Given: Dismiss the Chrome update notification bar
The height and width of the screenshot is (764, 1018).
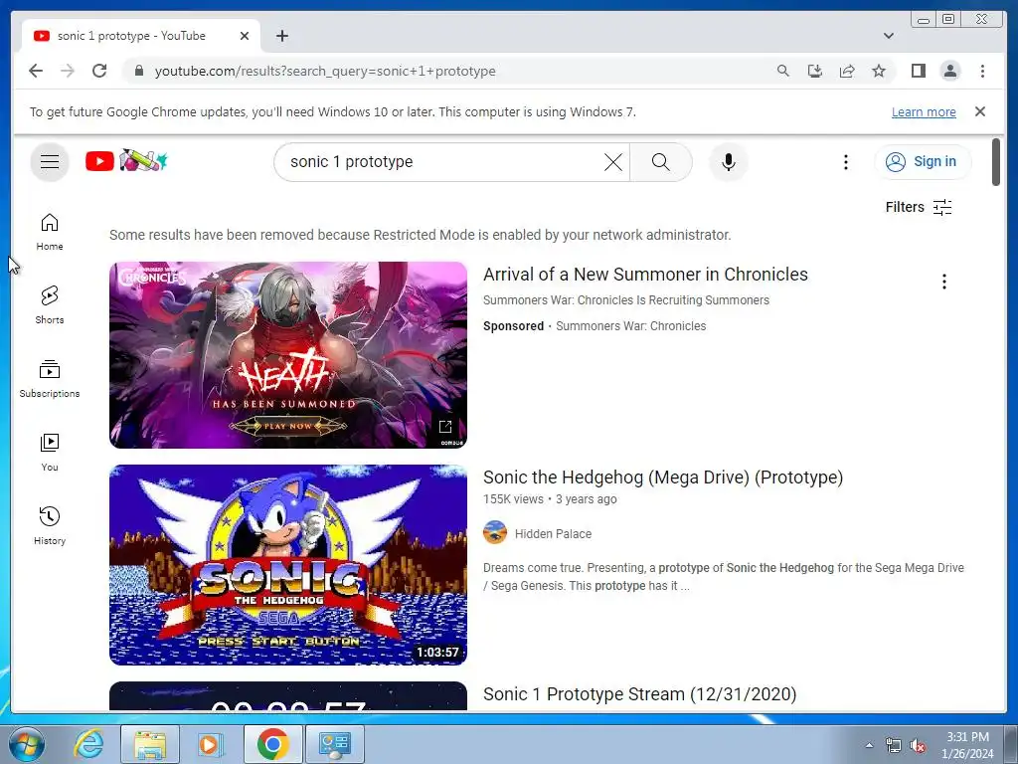Looking at the screenshot, I should 979,111.
